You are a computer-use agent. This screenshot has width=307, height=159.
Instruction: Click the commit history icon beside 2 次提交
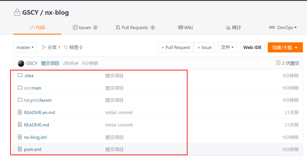[278, 63]
